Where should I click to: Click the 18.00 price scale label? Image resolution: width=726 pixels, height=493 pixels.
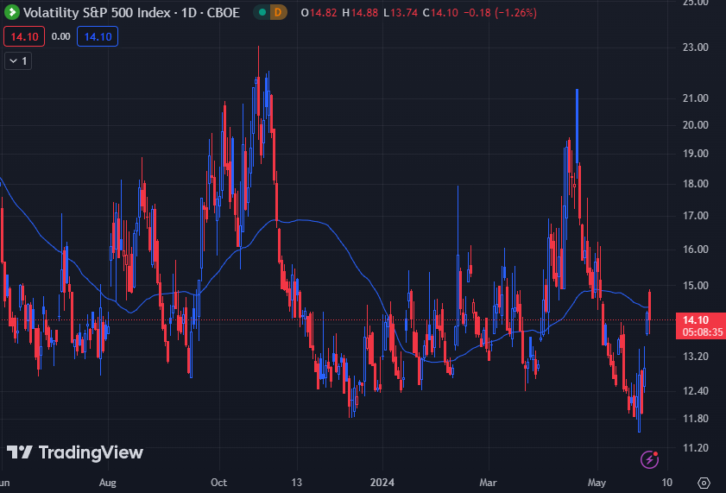(696, 184)
